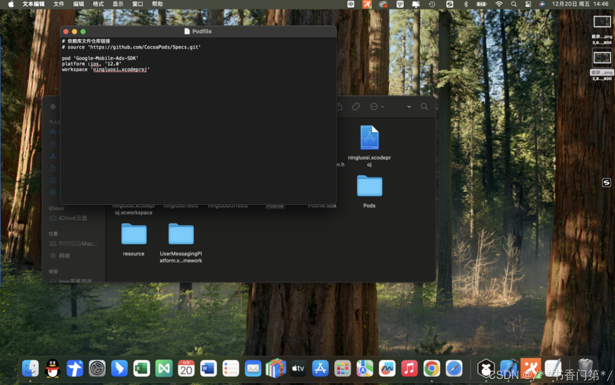
Task: Open TextEdit app icon in Dock
Action: pyautogui.click(x=553, y=368)
